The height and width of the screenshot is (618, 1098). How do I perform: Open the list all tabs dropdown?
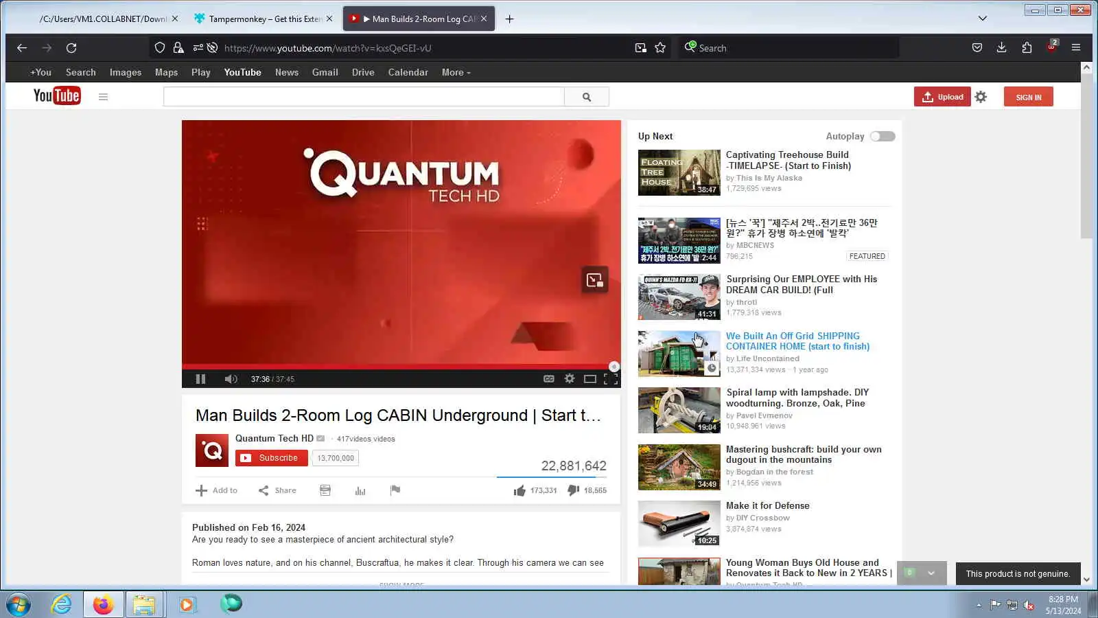point(983,19)
